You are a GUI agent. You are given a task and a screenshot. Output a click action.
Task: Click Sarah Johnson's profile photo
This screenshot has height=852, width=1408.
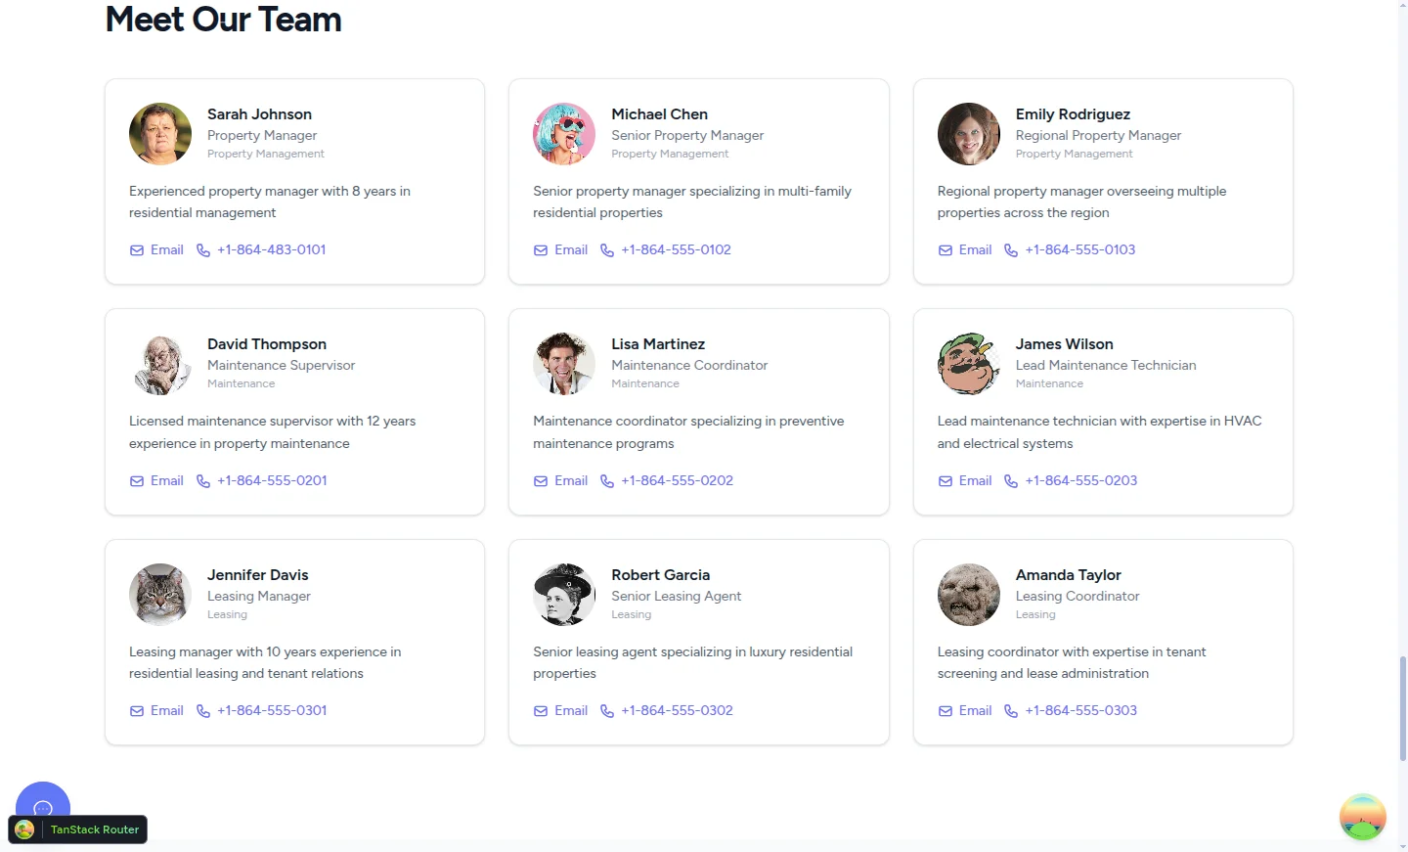point(160,134)
